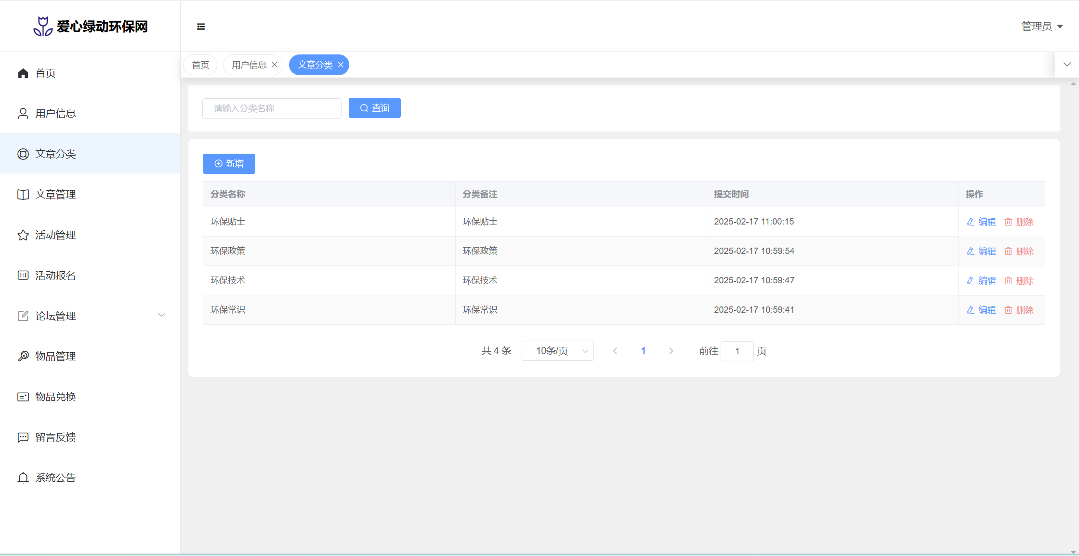Delete the 环保政策 category row

[x=1019, y=252]
